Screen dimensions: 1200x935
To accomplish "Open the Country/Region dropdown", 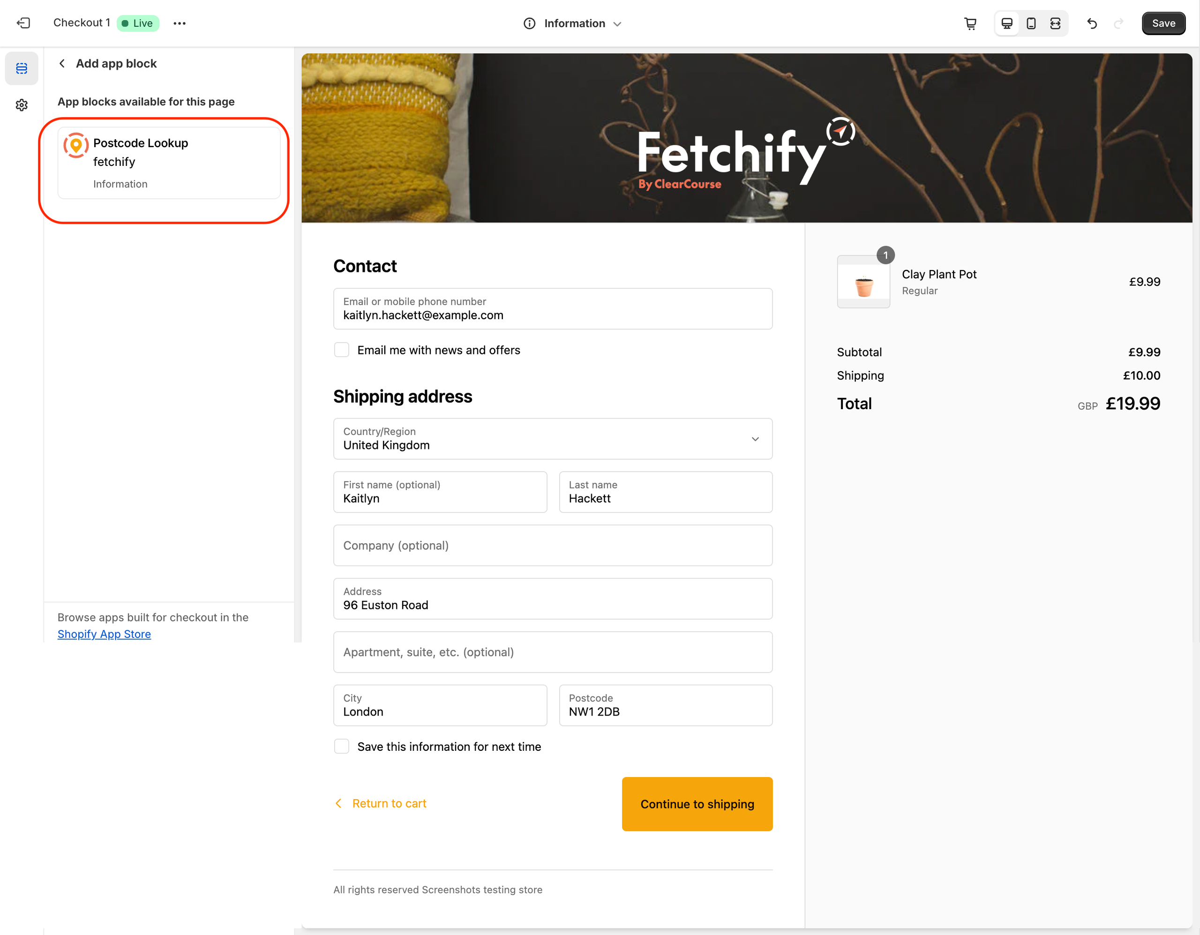I will pos(553,439).
